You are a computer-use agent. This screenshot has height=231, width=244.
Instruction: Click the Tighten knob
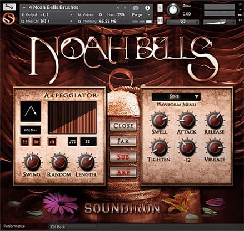[159, 148]
